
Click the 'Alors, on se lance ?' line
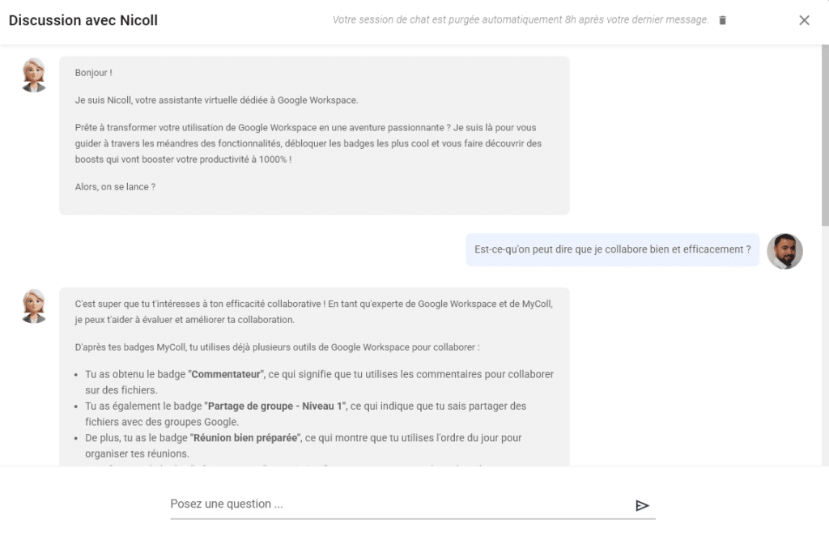point(115,186)
